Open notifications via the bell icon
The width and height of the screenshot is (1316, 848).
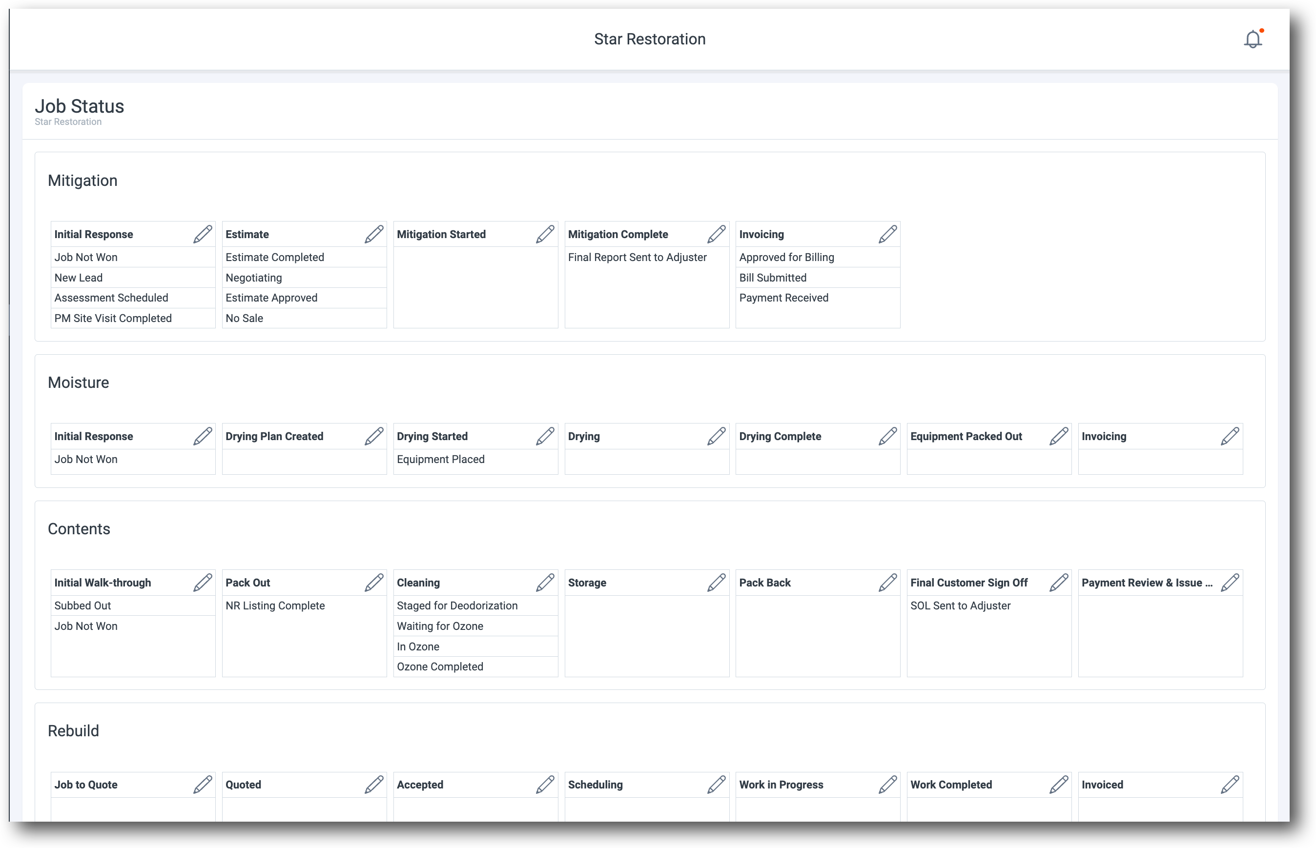pyautogui.click(x=1253, y=39)
